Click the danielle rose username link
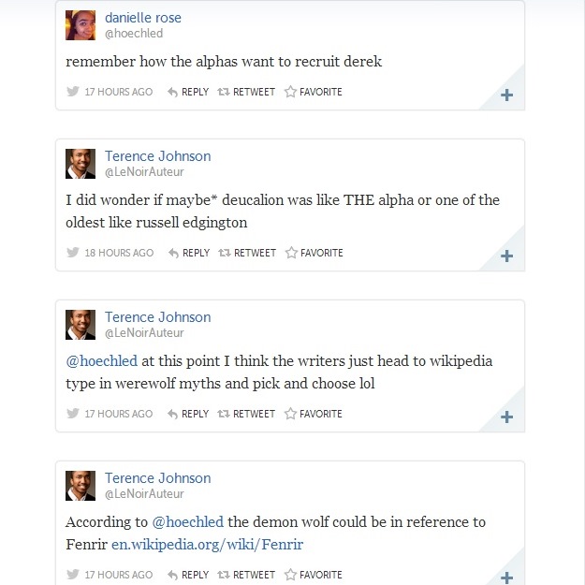Screen dimensions: 585x585 tap(143, 18)
